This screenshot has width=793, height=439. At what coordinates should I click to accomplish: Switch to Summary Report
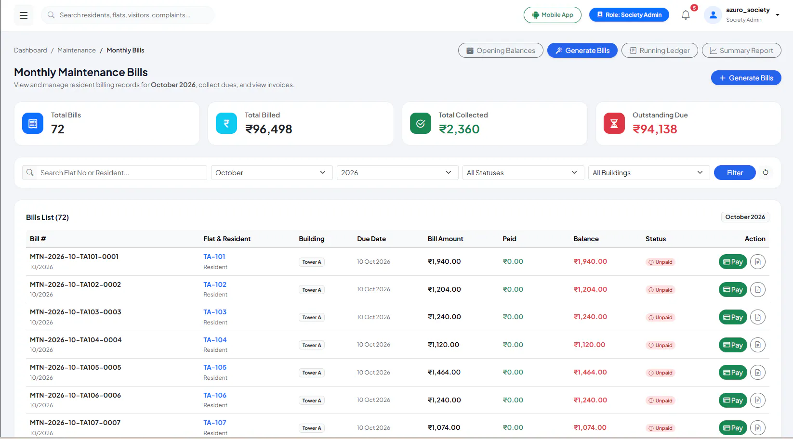point(741,51)
